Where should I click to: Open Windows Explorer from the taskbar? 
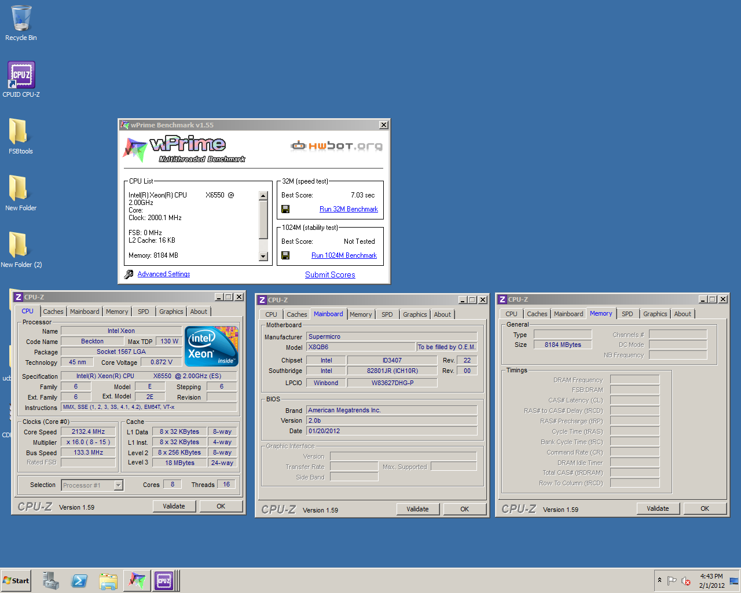click(108, 580)
